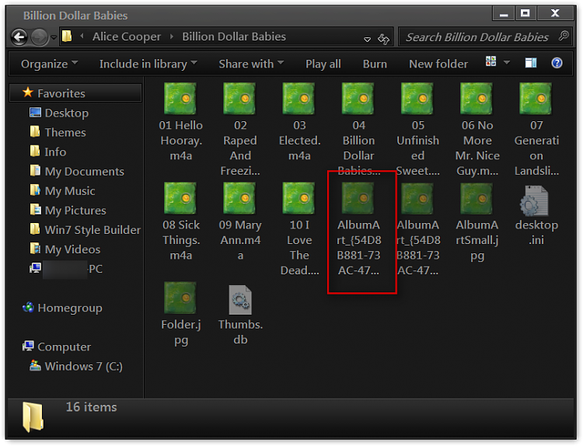This screenshot has width=583, height=446.
Task: Click the Forward navigation arrow
Action: (x=39, y=37)
